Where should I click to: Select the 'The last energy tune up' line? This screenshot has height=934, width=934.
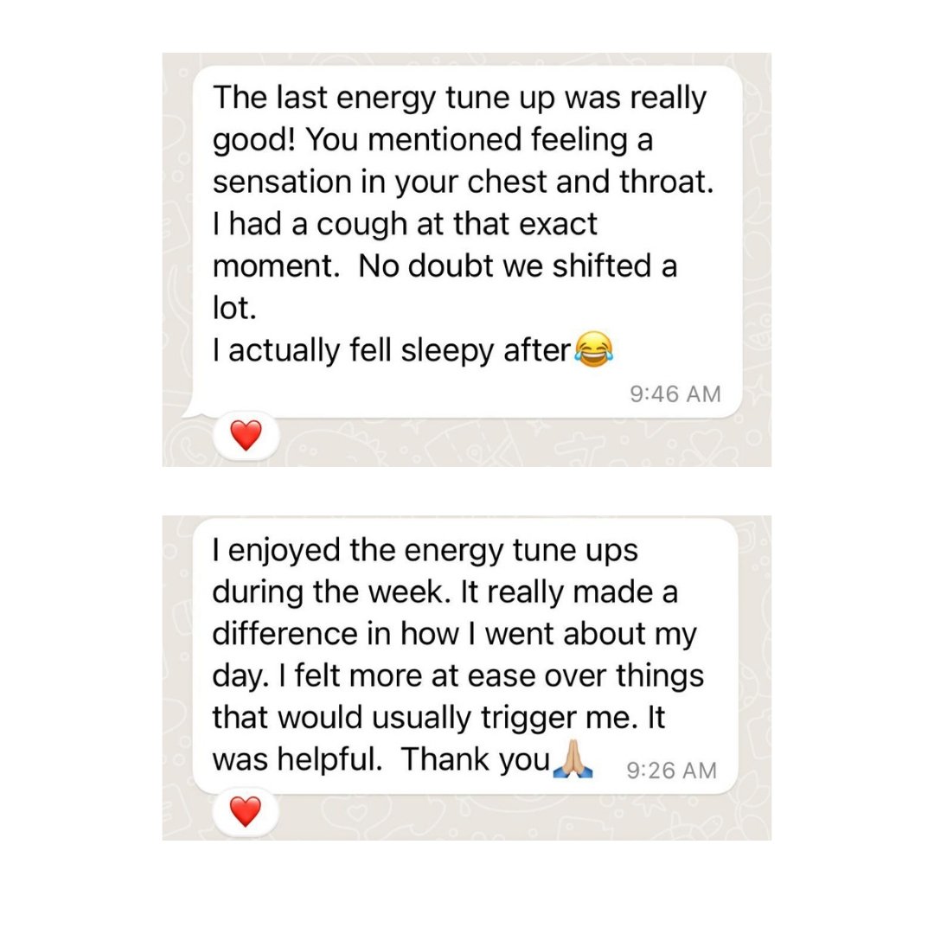pyautogui.click(x=459, y=98)
